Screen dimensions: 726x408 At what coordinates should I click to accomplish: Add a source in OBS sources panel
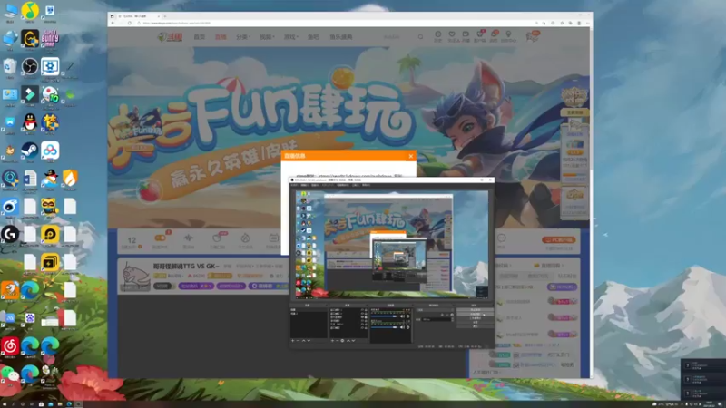tap(332, 341)
